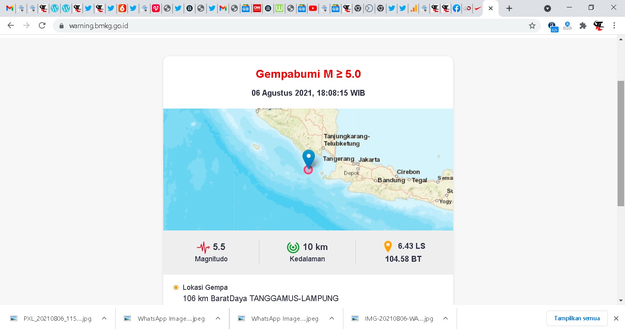Close the downloads bar
The image size is (625, 332).
(x=616, y=318)
